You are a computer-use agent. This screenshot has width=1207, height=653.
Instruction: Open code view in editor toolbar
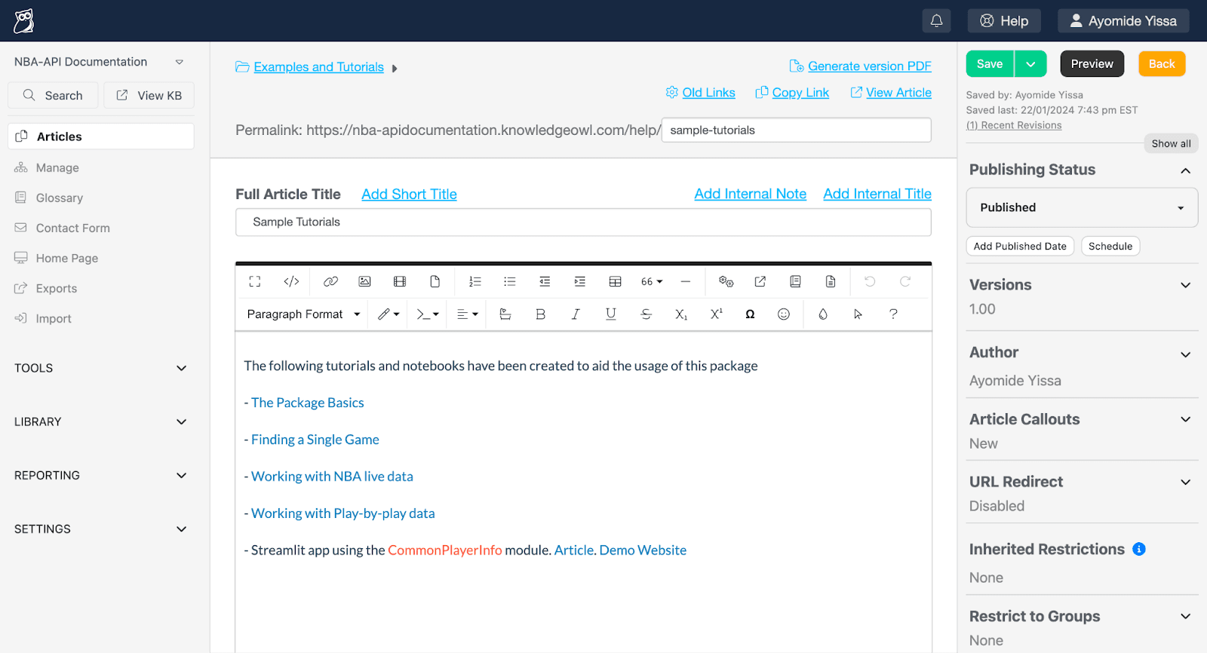click(291, 281)
